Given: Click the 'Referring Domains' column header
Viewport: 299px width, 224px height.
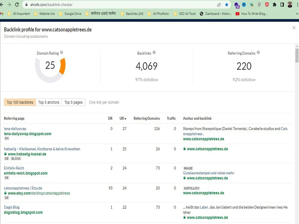Looking at the screenshot, I should [x=147, y=119].
